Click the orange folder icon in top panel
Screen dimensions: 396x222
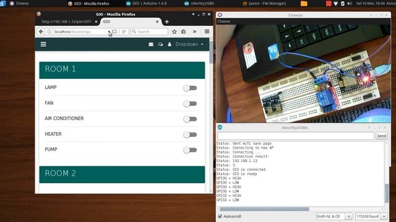click(304, 4)
